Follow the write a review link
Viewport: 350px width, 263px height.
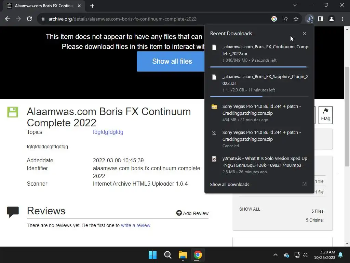[x=135, y=225]
